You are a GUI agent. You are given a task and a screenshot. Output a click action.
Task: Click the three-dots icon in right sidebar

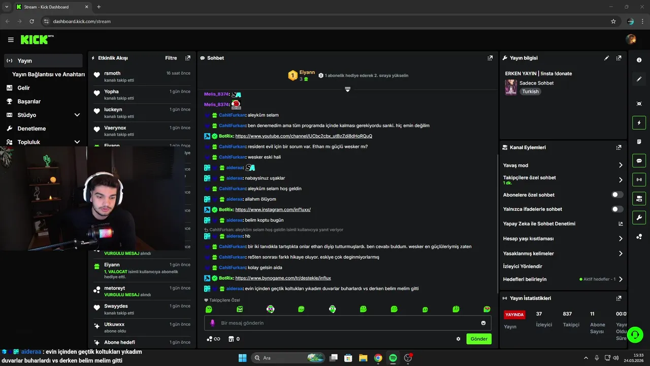tap(639, 236)
